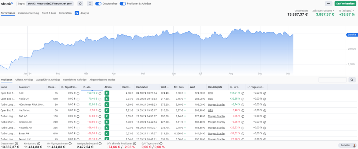Click info icon next to -7,50 € value

(x=100, y=110)
